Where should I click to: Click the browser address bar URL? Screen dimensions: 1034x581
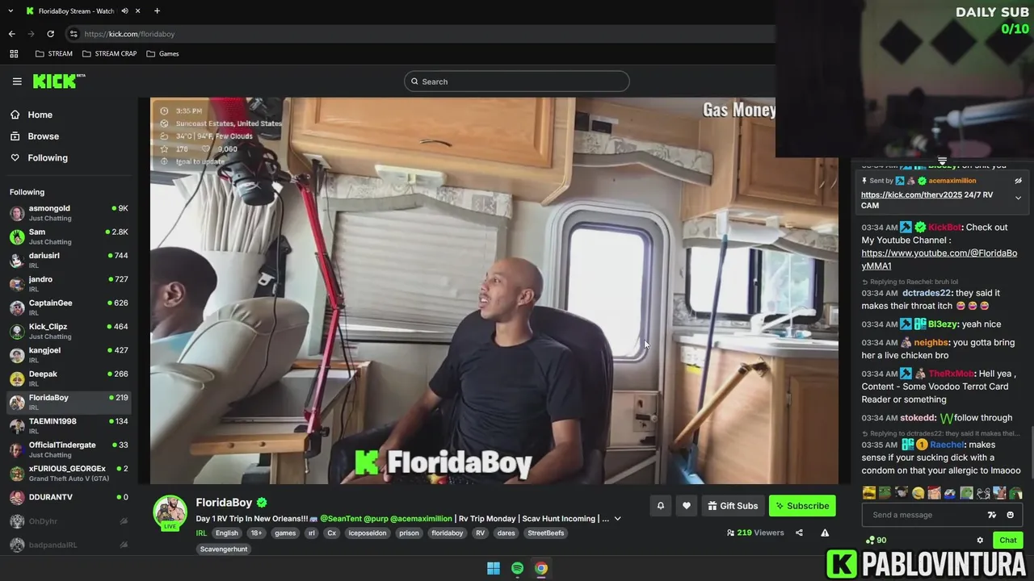tap(129, 34)
